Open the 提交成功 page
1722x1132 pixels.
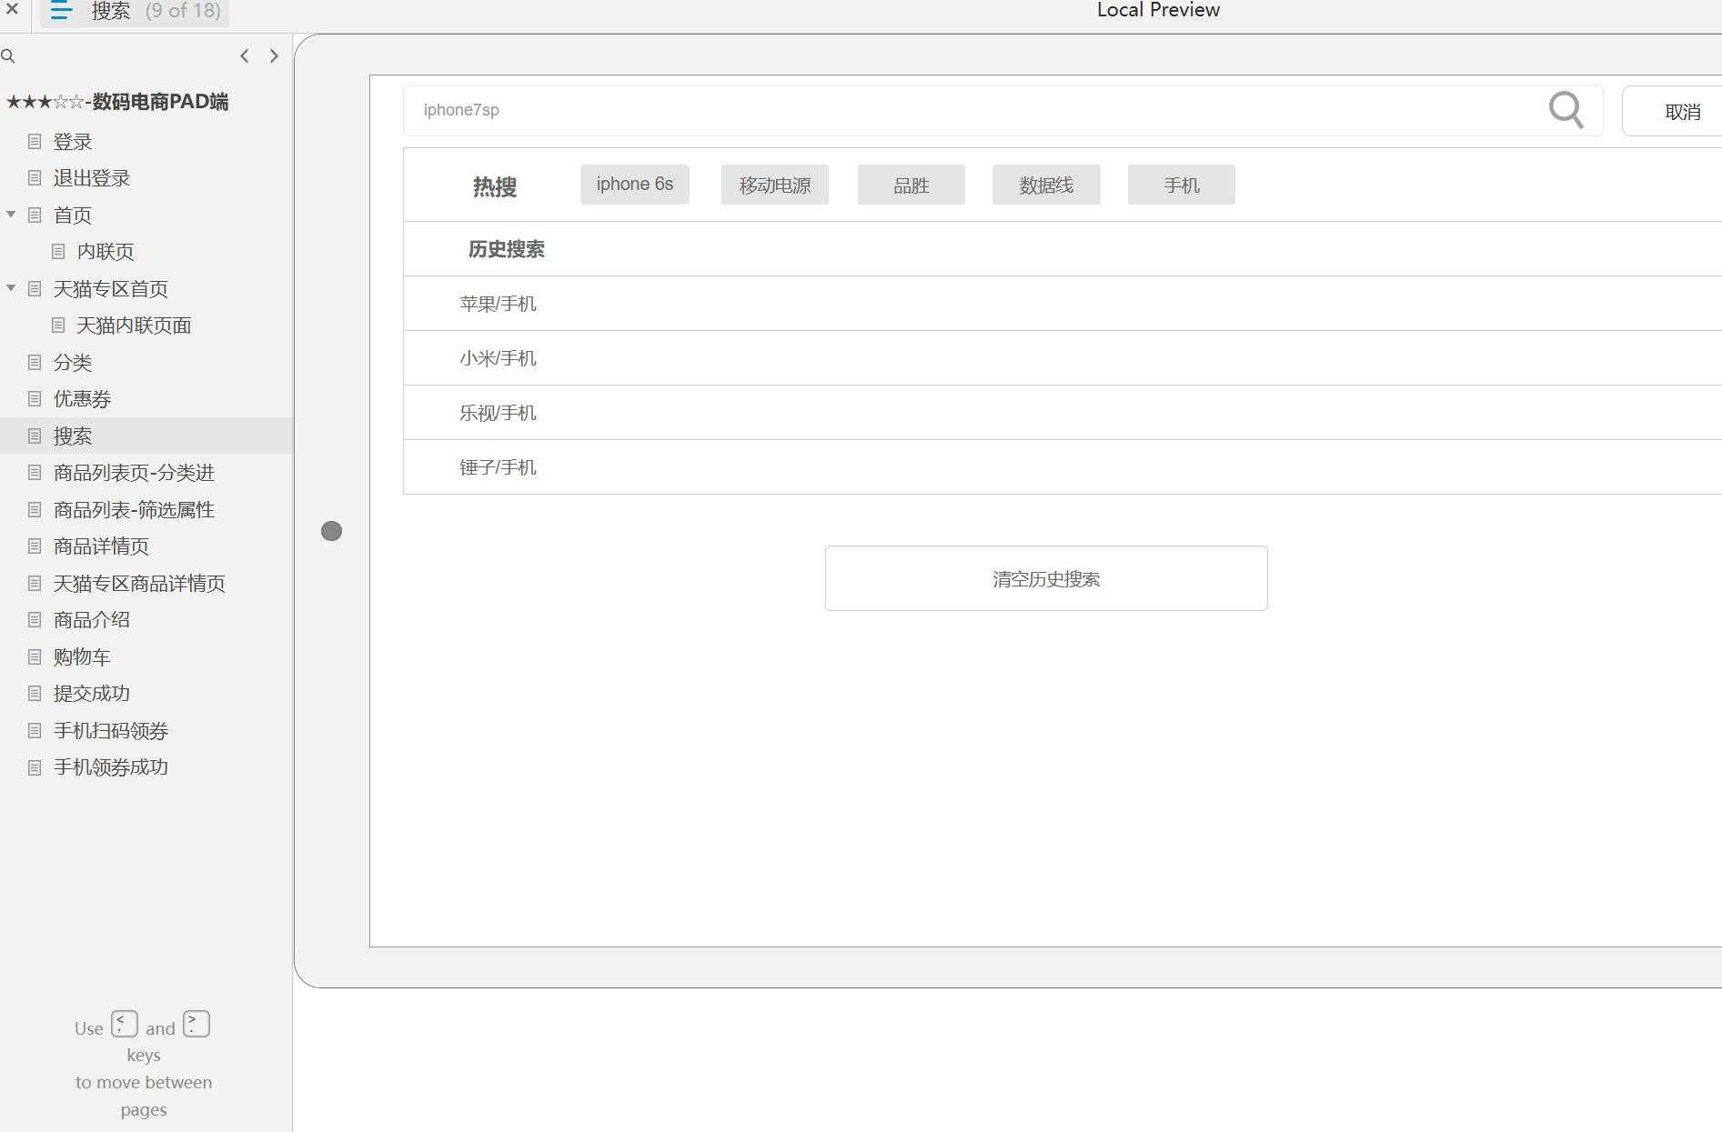click(x=93, y=693)
